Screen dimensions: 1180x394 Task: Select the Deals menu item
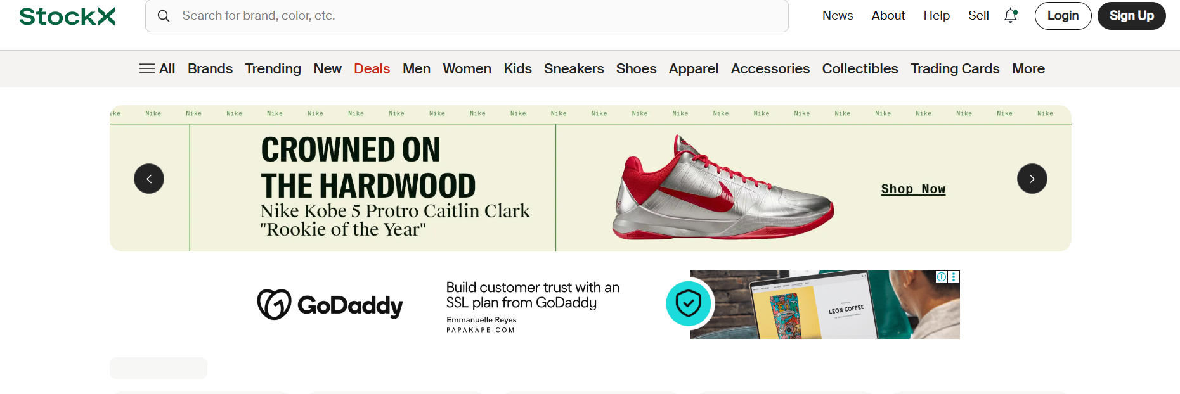372,68
